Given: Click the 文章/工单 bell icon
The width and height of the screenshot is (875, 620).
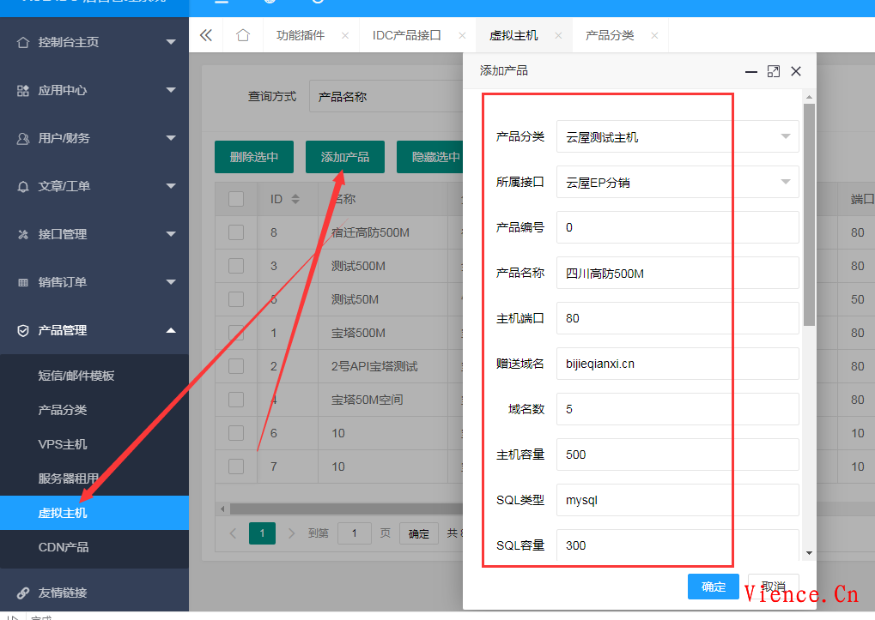Looking at the screenshot, I should 24,185.
